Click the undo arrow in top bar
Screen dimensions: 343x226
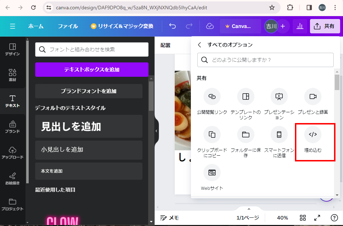[173, 26]
